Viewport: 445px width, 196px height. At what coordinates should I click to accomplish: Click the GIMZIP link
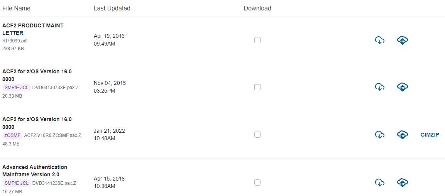coord(430,135)
